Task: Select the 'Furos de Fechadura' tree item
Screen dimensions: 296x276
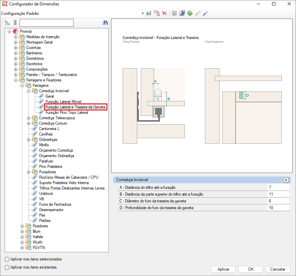Action: [x=55, y=204]
